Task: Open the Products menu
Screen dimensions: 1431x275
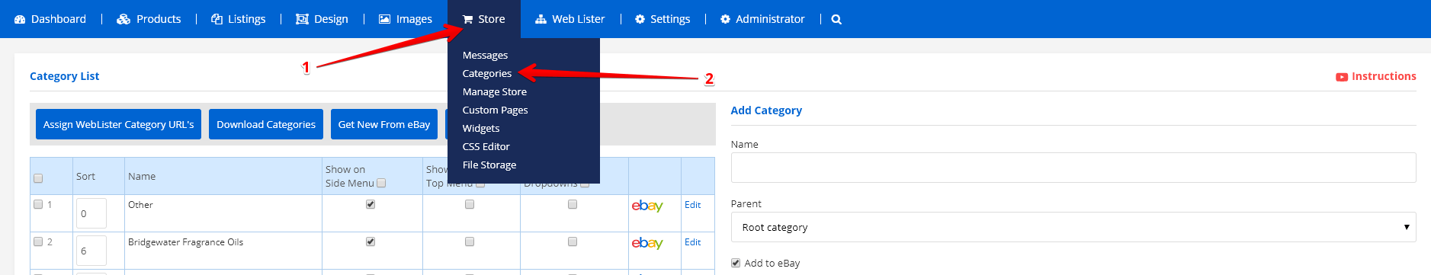Action: 149,19
